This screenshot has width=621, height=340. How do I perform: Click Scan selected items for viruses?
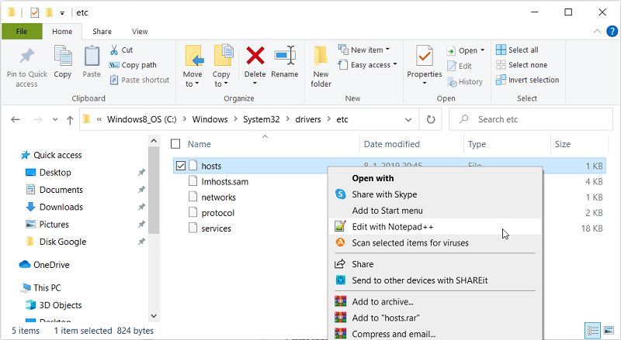pos(435,242)
